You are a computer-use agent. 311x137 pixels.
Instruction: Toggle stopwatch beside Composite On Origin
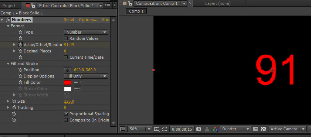[14, 120]
